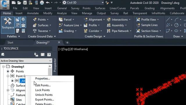Collapse the Point Groups tree node
The width and height of the screenshot is (186, 105).
[8, 76]
